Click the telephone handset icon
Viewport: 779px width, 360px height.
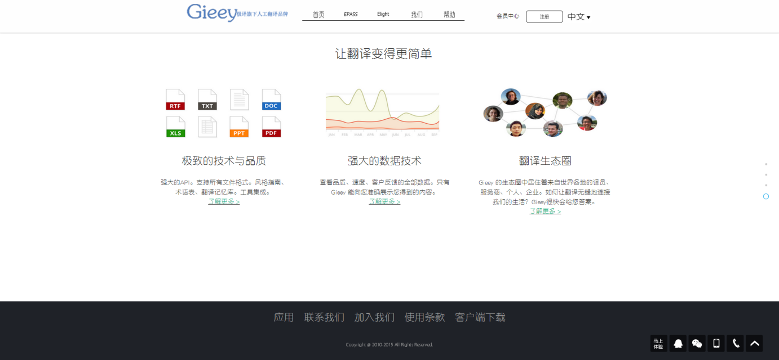[x=736, y=344]
